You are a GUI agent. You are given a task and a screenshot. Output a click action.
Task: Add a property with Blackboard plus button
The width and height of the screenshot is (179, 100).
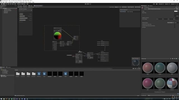(x=31, y=10)
